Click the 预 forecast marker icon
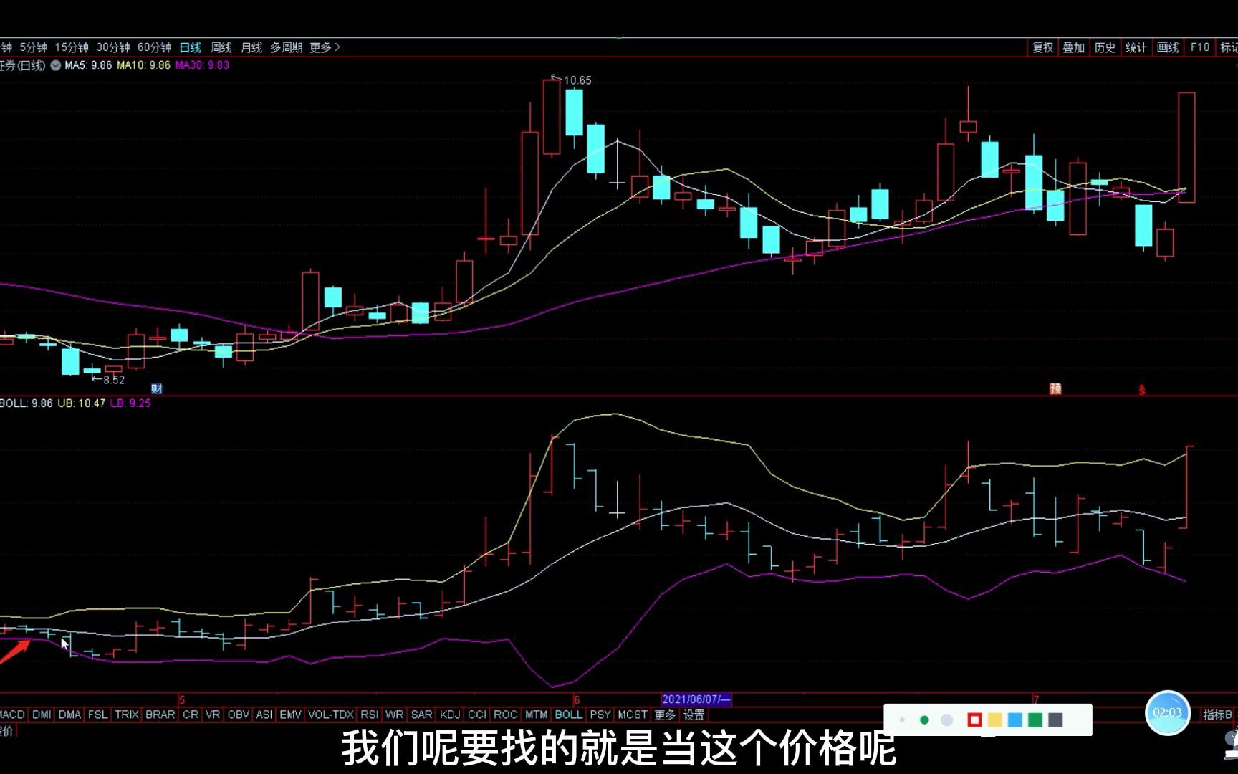The image size is (1238, 774). (1055, 388)
